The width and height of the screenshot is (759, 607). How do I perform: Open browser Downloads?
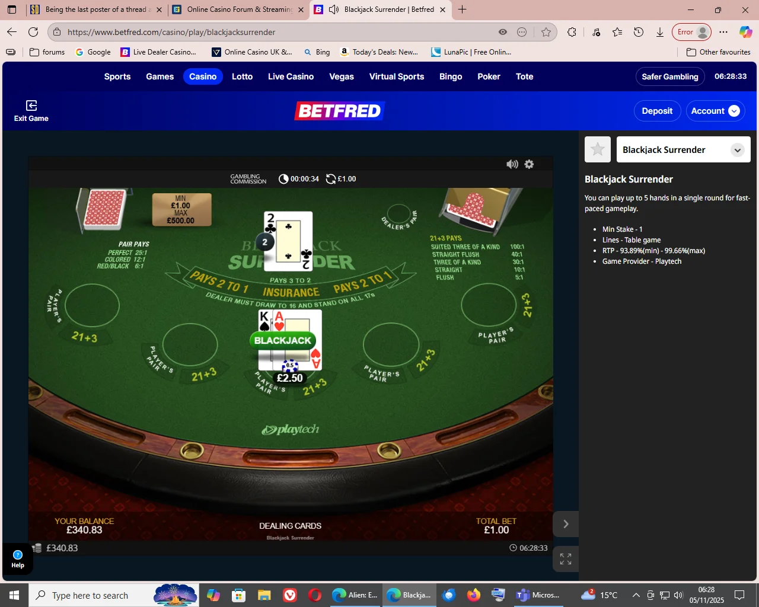pos(660,32)
